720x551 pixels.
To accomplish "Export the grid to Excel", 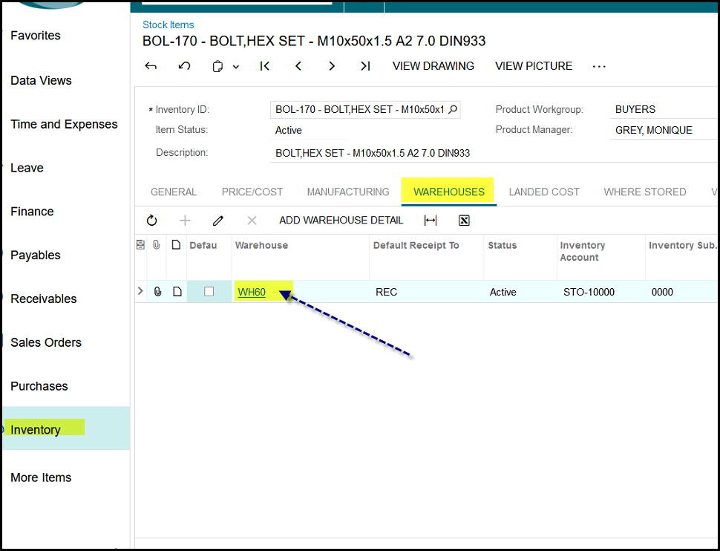I will (x=464, y=221).
